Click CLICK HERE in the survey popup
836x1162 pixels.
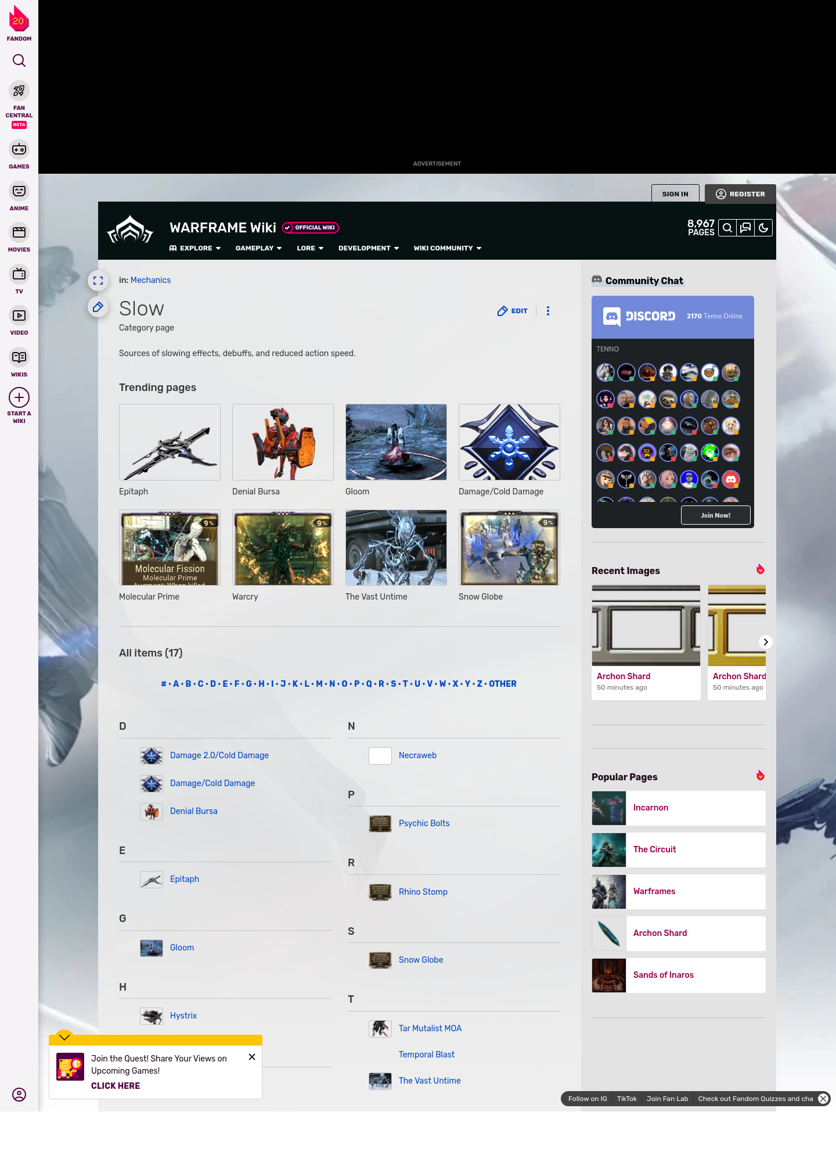point(116,1086)
